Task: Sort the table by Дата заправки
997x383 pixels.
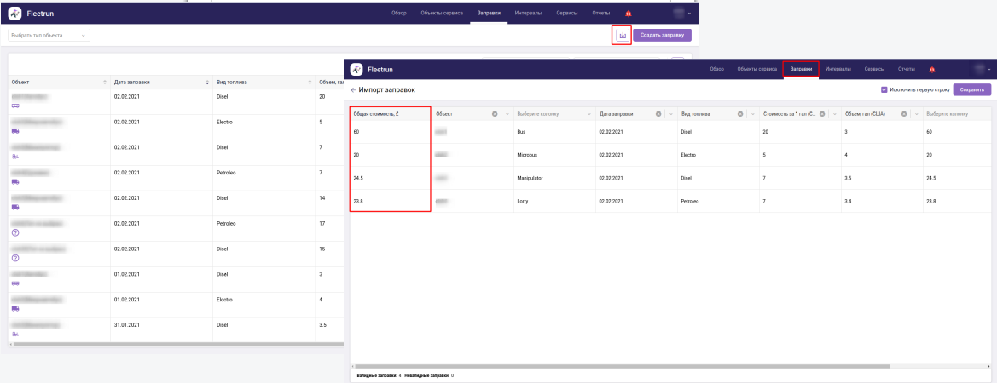Action: [x=207, y=82]
